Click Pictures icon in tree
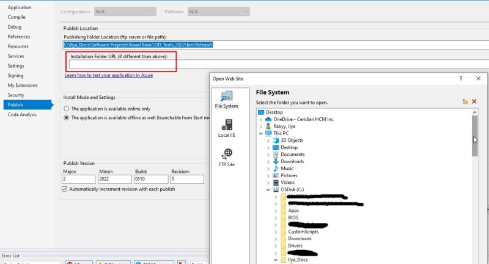The width and height of the screenshot is (489, 264). 276,175
